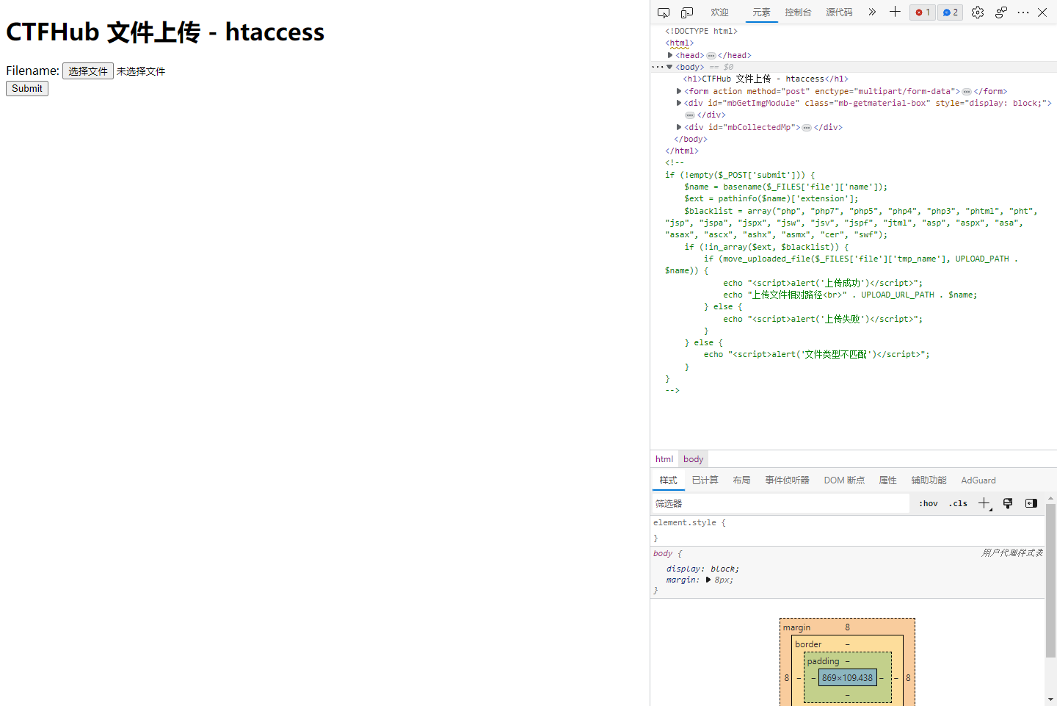Viewport: 1057px width, 706px height.
Task: Select body in the breadcrumb bar
Action: pyautogui.click(x=693, y=459)
